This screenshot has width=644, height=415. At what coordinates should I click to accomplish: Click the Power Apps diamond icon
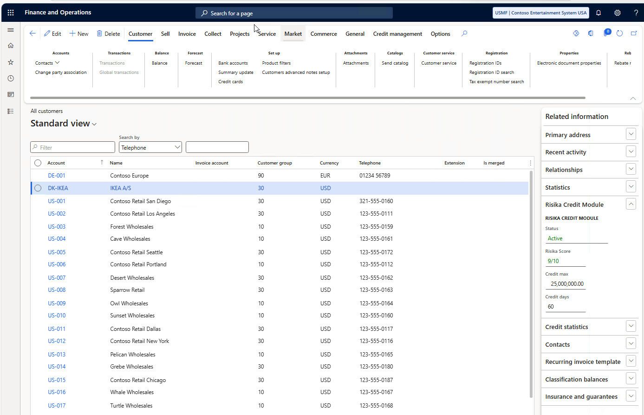(x=576, y=33)
